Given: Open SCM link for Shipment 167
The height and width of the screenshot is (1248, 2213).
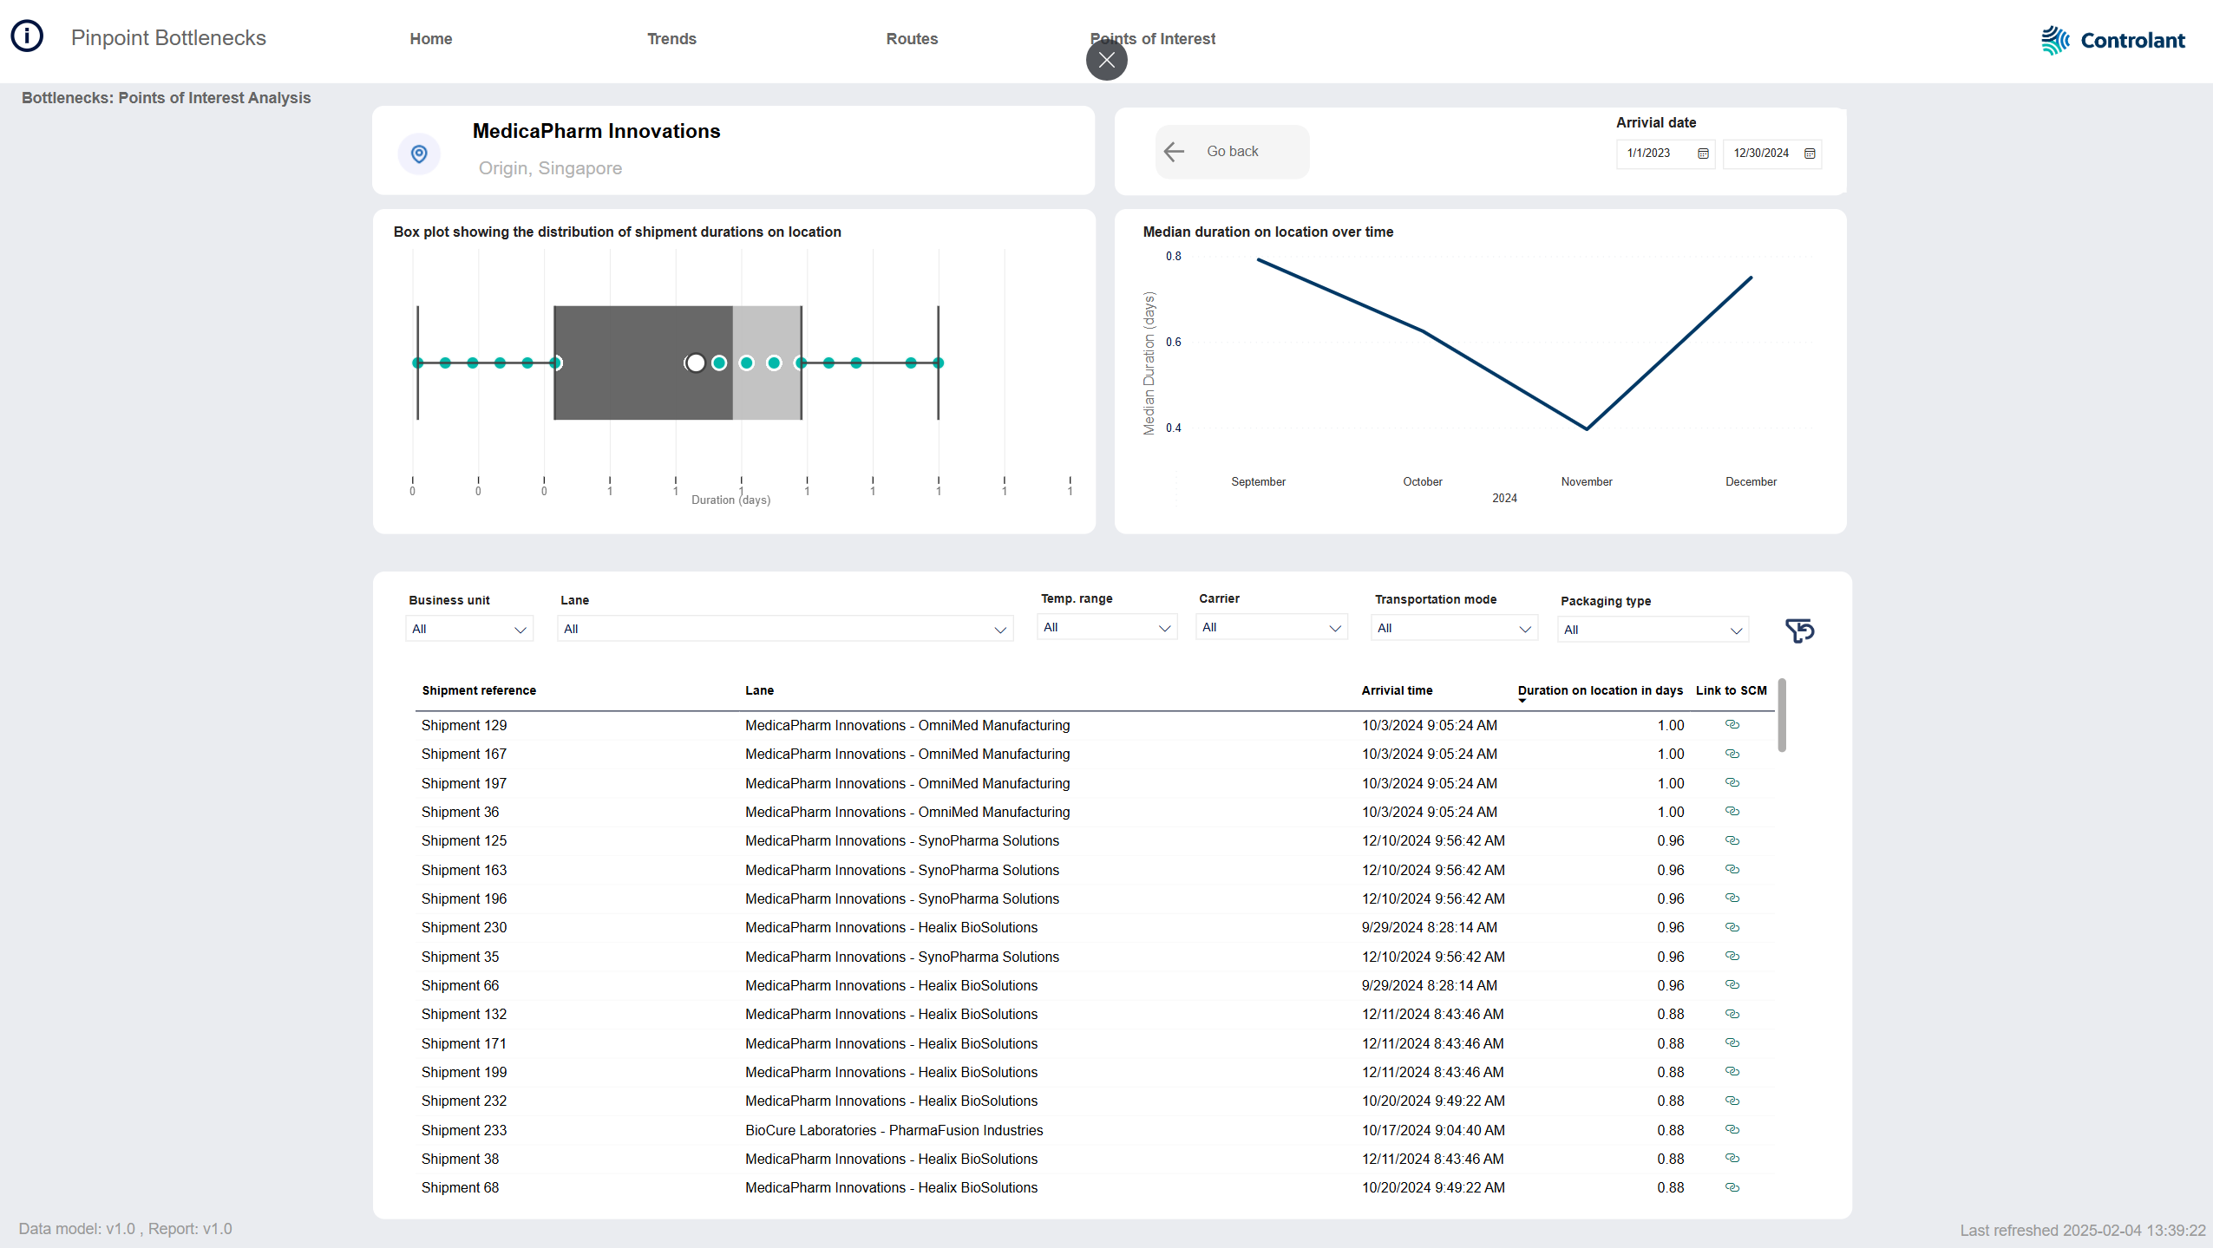Looking at the screenshot, I should click(1732, 754).
